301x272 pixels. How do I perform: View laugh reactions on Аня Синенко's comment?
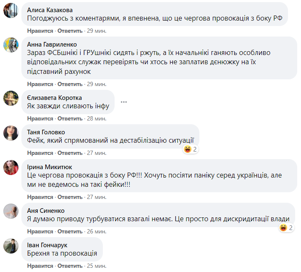tap(285, 228)
